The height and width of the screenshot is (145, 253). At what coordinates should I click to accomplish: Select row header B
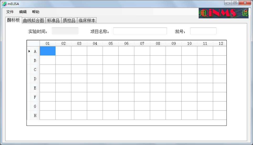33,60
